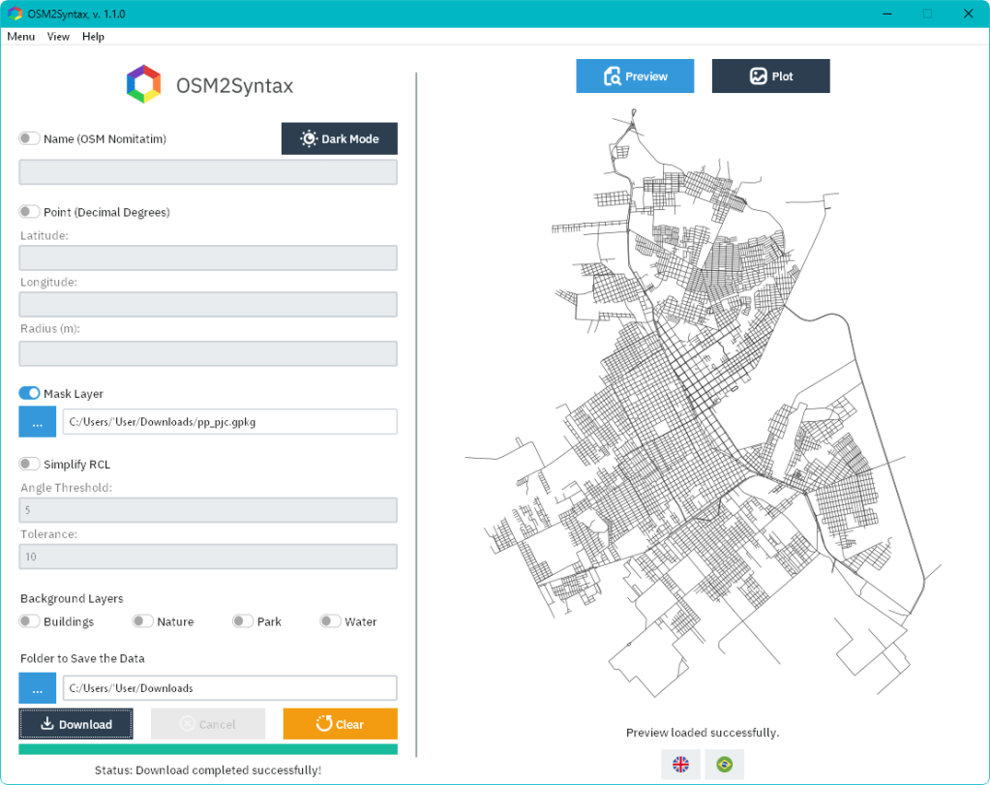Click the mask layer file path field

tap(229, 422)
